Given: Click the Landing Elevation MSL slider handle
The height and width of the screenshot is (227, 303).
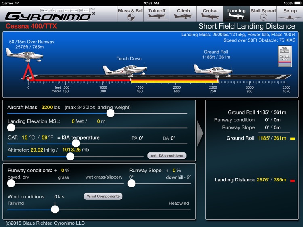Looking at the screenshot, I should (x=11, y=127).
